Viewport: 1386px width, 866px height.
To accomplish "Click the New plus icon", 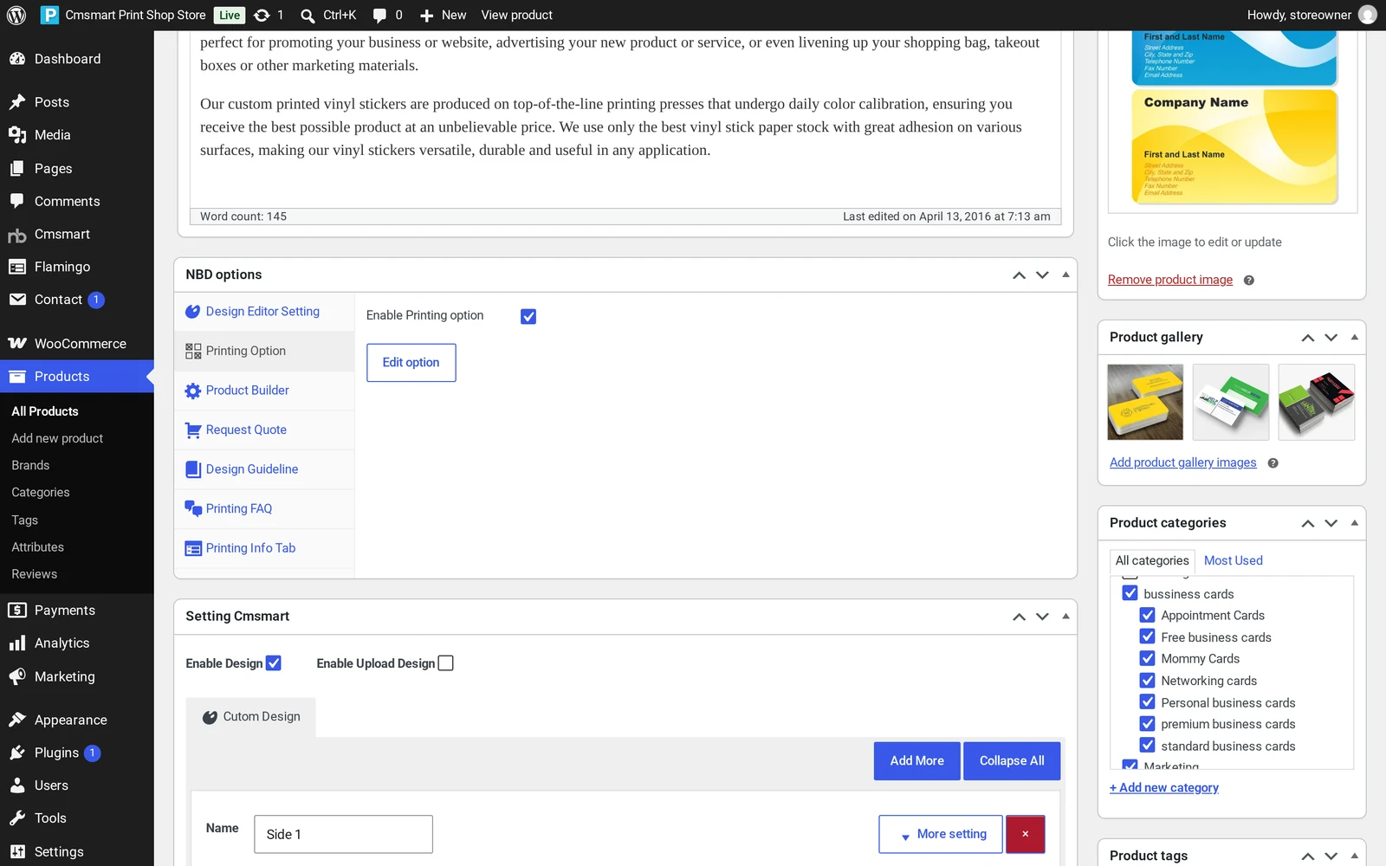I will [426, 16].
